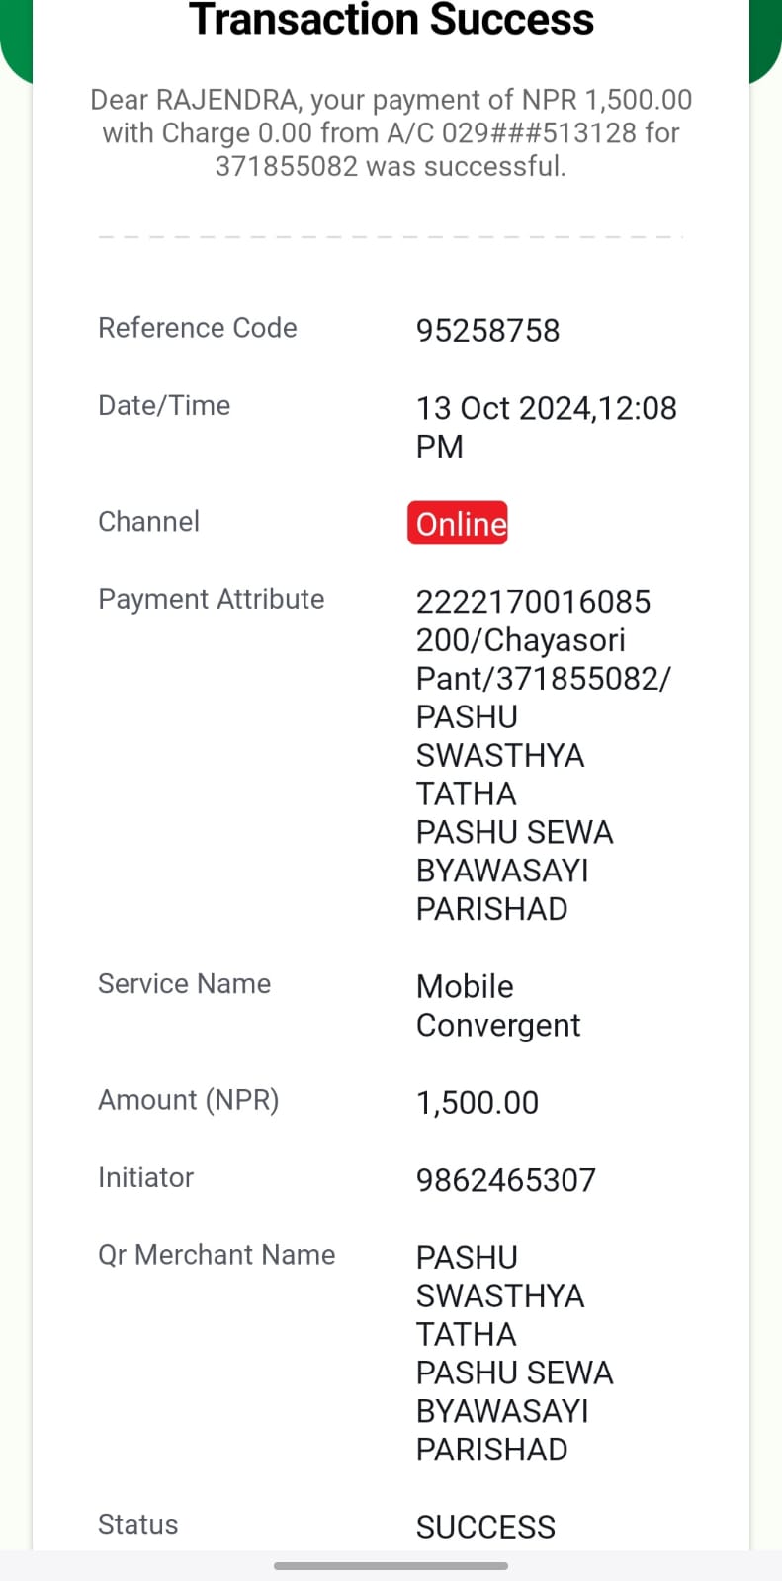782x1581 pixels.
Task: Tap the SUCCESS status value
Action: [x=485, y=1527]
